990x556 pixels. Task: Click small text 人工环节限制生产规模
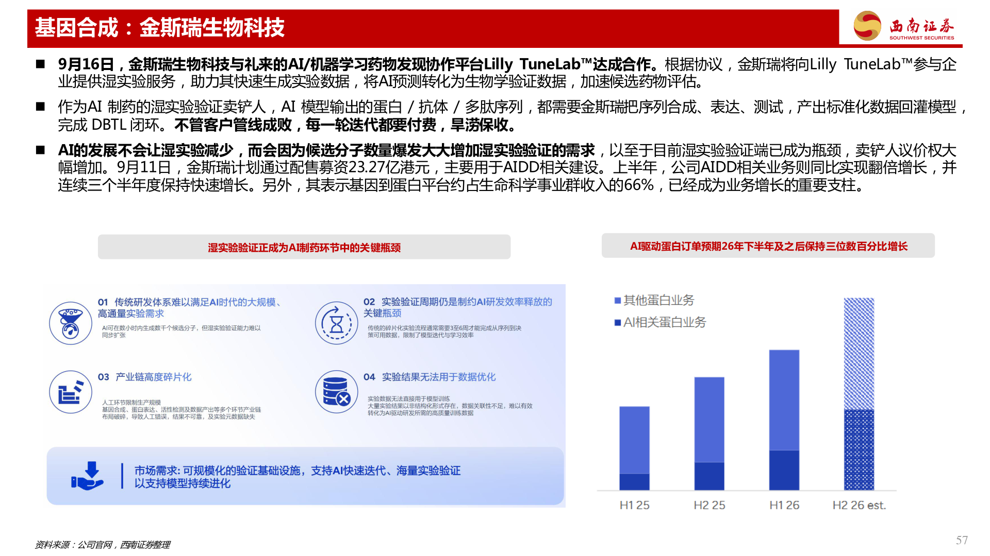coord(131,403)
